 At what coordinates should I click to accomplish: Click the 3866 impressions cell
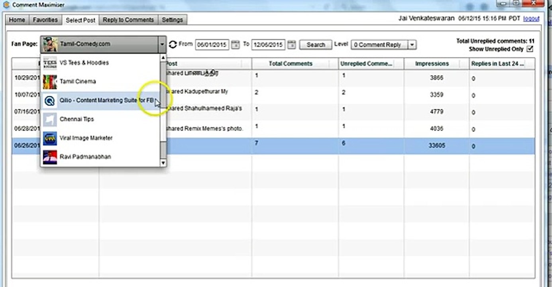(x=436, y=78)
